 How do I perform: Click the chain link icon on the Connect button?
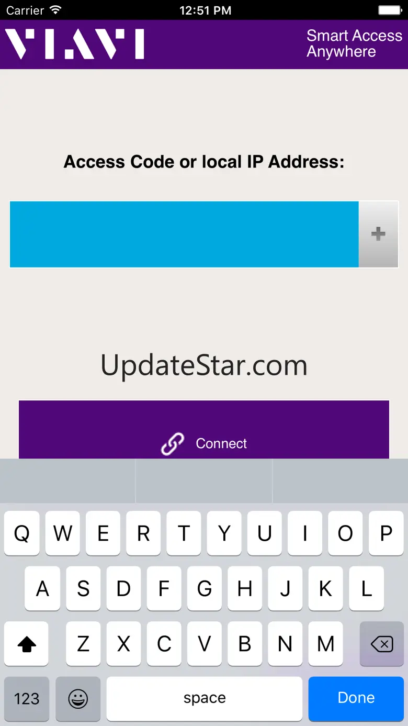click(x=173, y=444)
